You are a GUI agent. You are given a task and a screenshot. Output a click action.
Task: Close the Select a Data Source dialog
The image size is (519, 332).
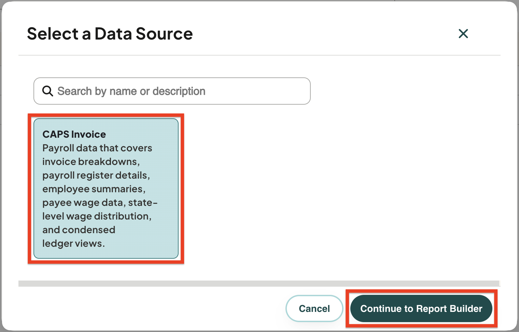coord(463,33)
